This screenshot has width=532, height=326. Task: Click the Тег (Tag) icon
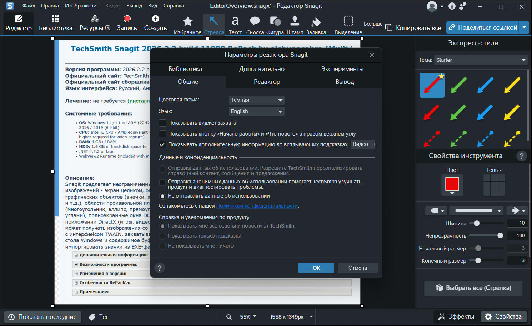(x=92, y=317)
